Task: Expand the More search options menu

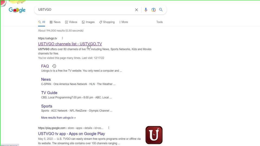Action: point(123,22)
